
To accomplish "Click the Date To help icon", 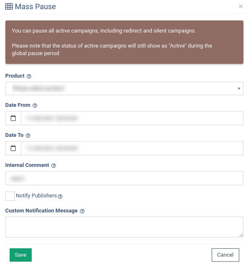I will tap(28, 136).
